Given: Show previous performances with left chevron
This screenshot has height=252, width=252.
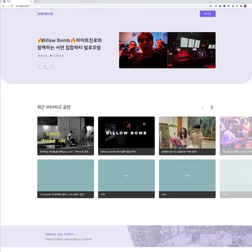Looking at the screenshot, I should pos(202,107).
